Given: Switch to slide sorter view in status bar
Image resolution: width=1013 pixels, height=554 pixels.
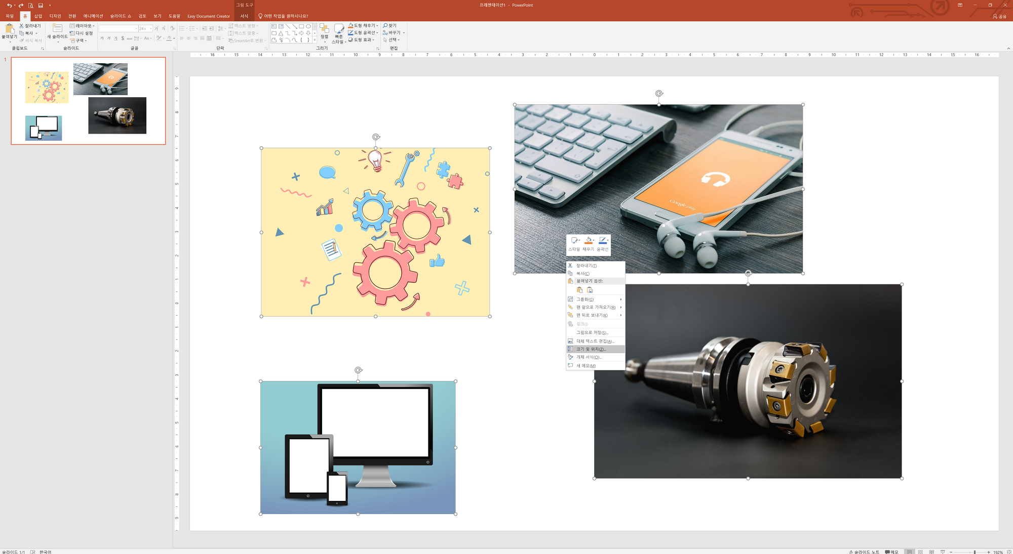Looking at the screenshot, I should tap(921, 551).
